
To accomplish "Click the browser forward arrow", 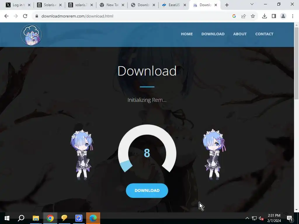I will point(16,16).
